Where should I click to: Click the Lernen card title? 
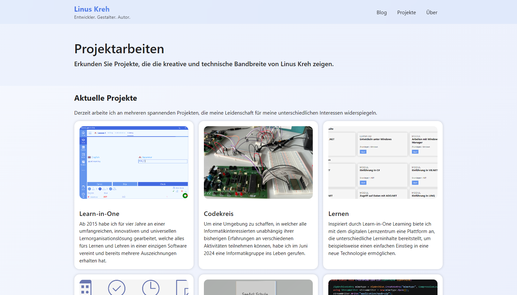(x=338, y=214)
